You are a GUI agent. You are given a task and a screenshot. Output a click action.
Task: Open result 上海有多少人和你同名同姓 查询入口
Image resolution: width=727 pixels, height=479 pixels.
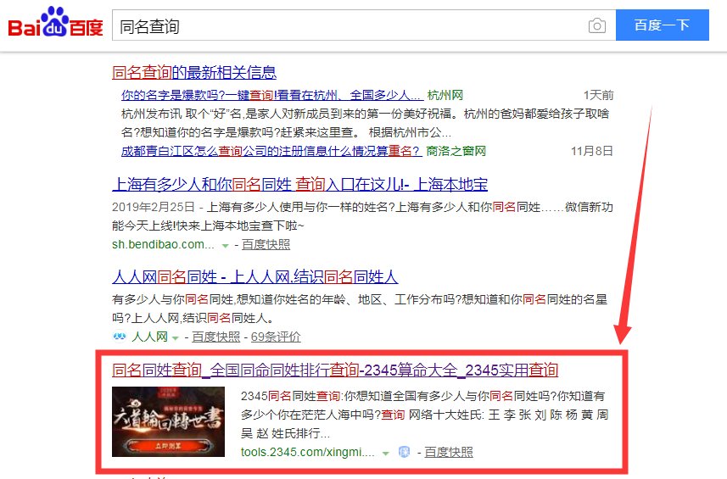click(x=299, y=184)
